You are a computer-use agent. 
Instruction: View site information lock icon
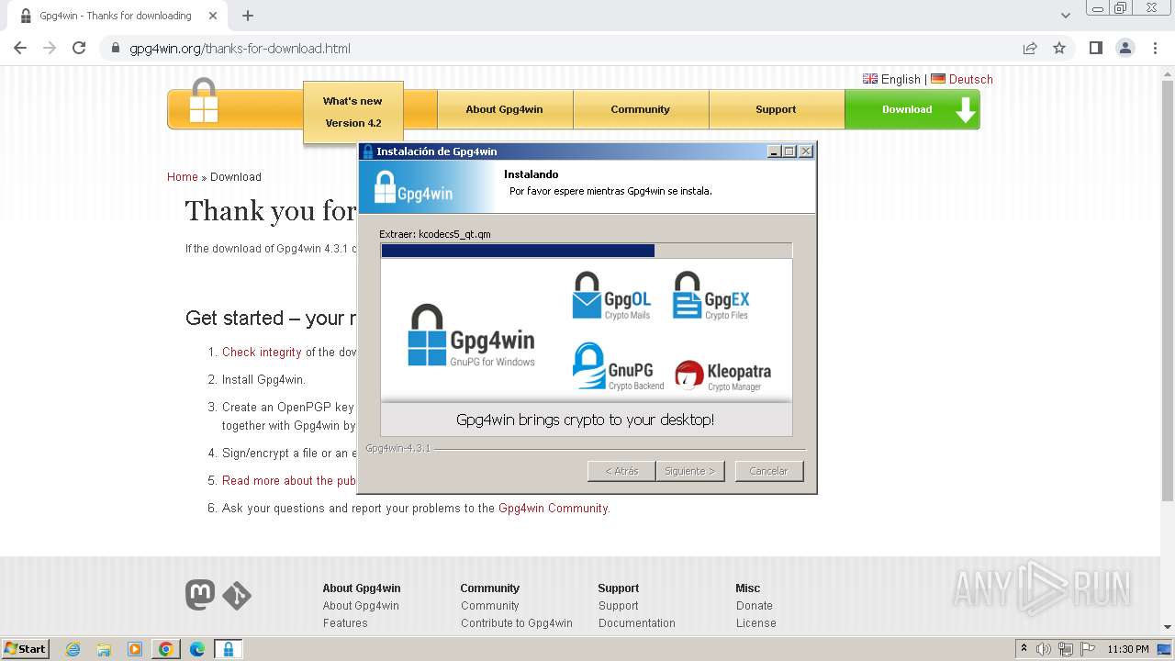(116, 49)
